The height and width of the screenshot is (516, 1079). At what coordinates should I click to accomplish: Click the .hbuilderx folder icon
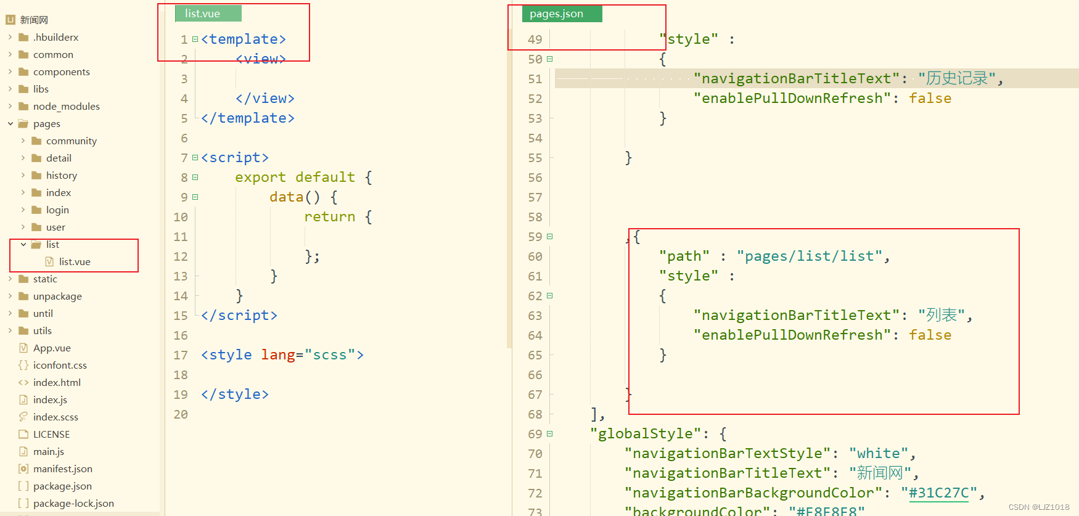[23, 37]
